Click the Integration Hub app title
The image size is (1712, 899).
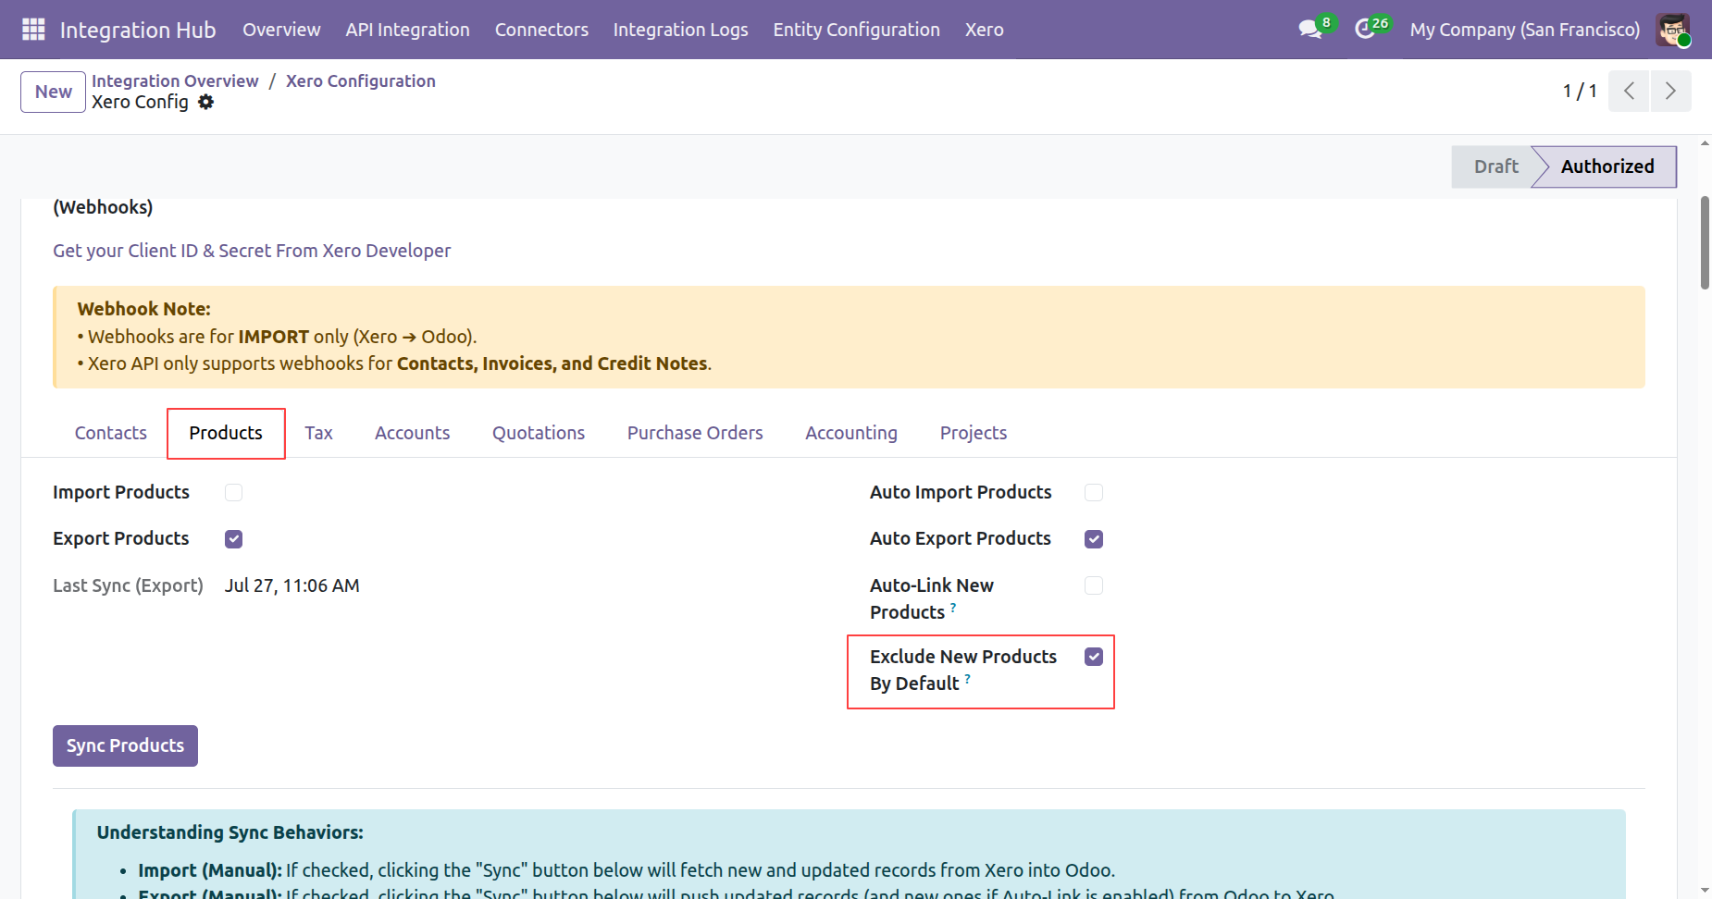click(138, 30)
